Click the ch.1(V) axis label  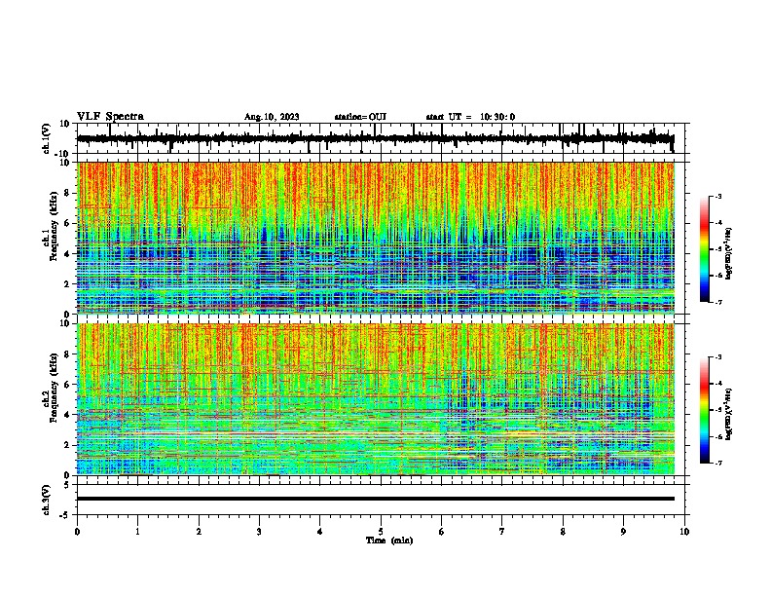tap(47, 138)
